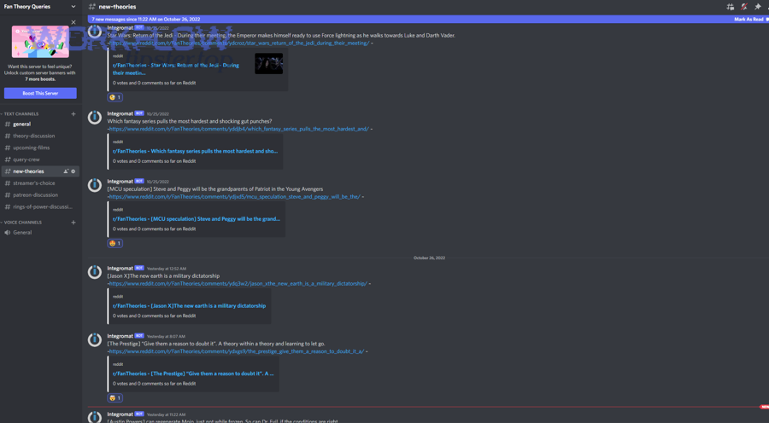The image size is (769, 423).
Task: Click Integromat avatar on fantasy series post
Action: (95, 118)
